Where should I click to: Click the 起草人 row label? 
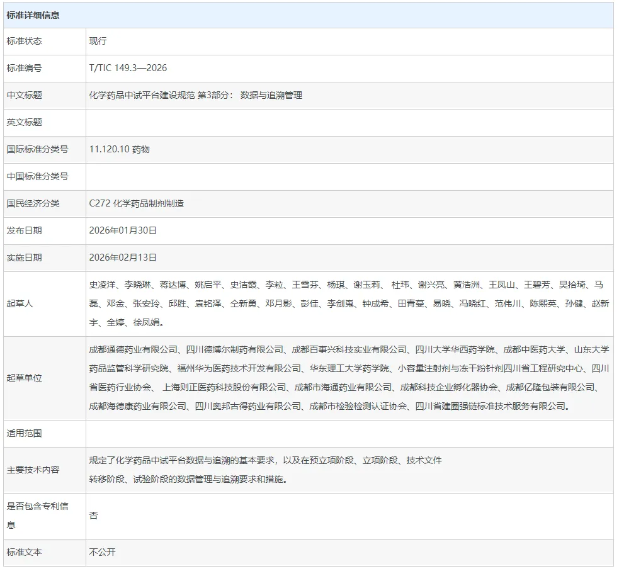(x=20, y=303)
